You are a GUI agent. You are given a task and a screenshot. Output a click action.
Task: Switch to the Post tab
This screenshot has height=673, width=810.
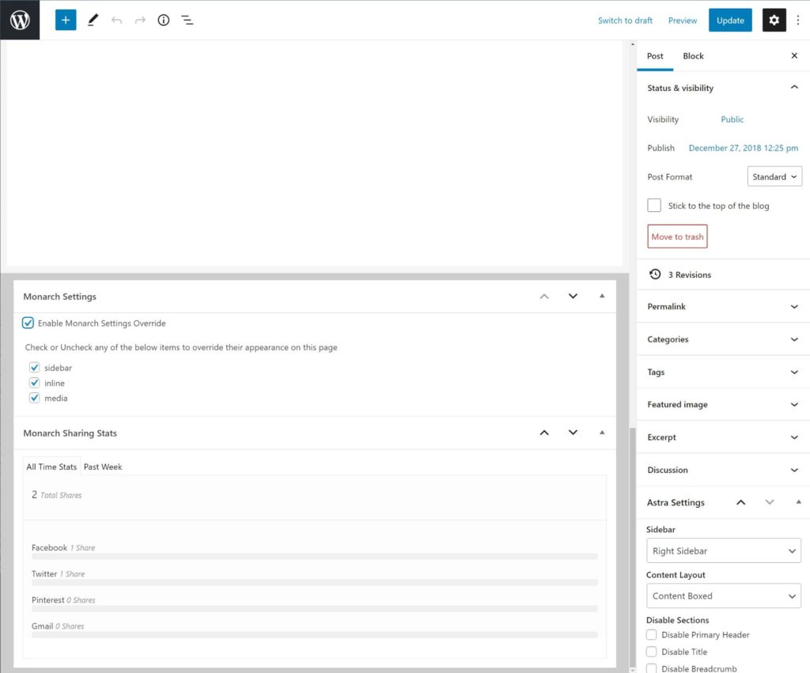tap(655, 56)
